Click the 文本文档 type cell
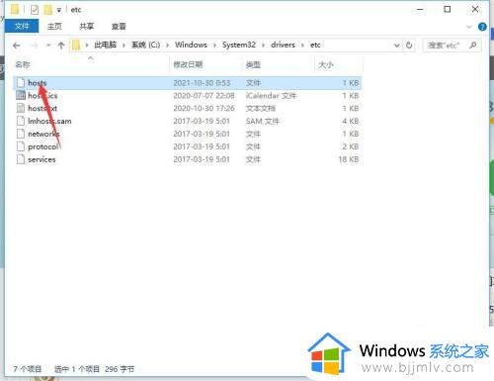The width and height of the screenshot is (494, 381). coord(260,108)
